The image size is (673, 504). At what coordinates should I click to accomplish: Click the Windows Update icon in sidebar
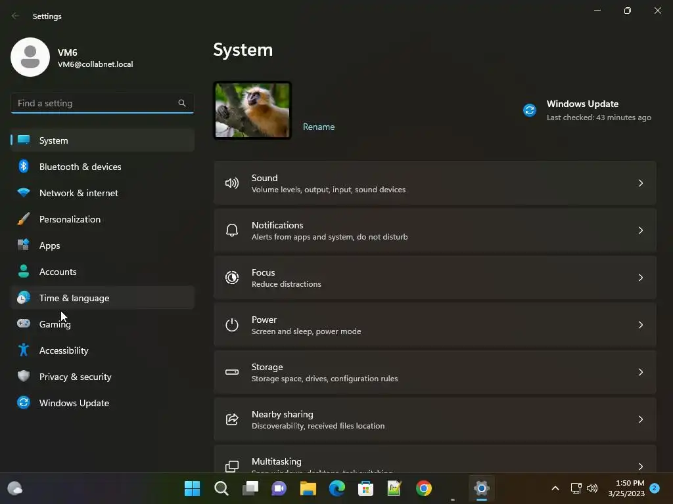click(24, 402)
